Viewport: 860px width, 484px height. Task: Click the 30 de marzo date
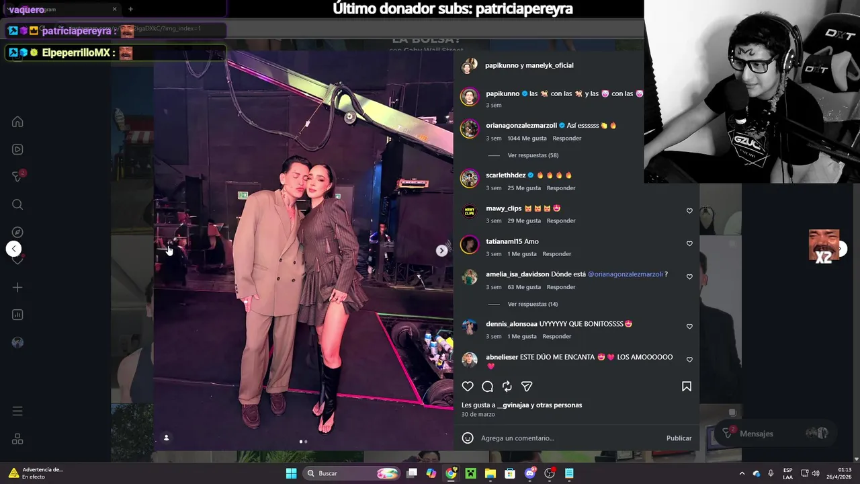click(x=478, y=415)
